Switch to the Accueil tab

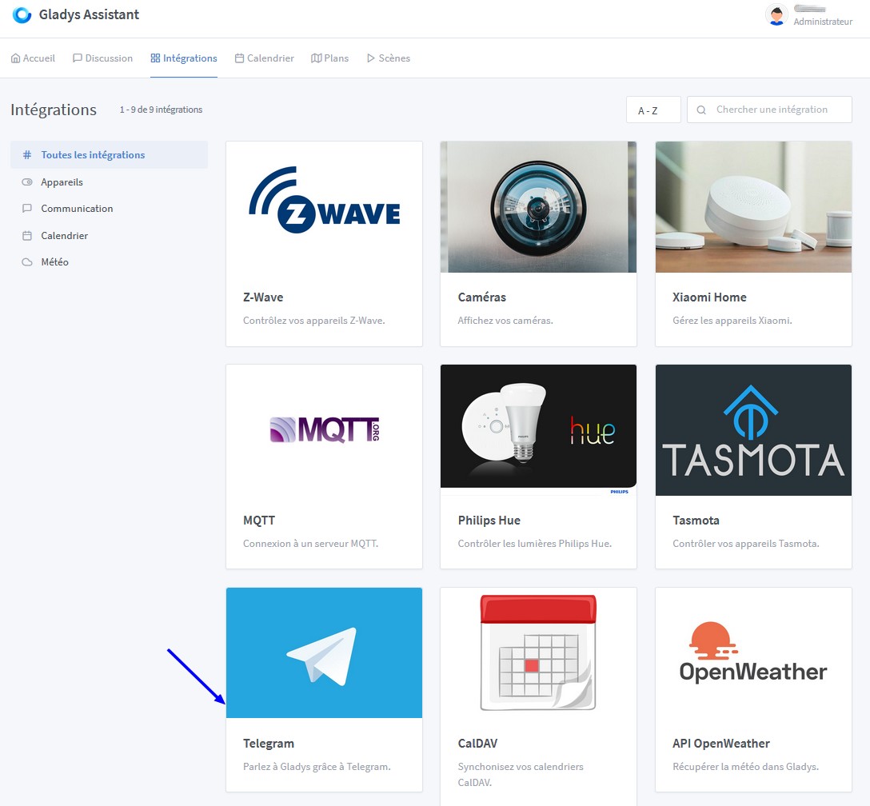33,58
